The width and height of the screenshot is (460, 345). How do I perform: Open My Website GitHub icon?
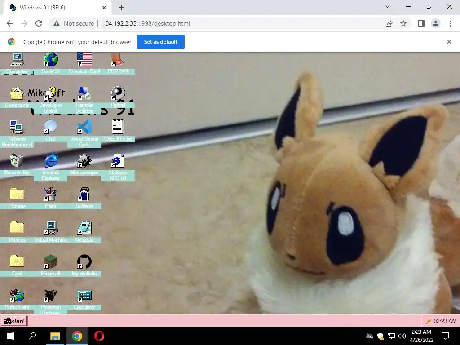pyautogui.click(x=84, y=262)
